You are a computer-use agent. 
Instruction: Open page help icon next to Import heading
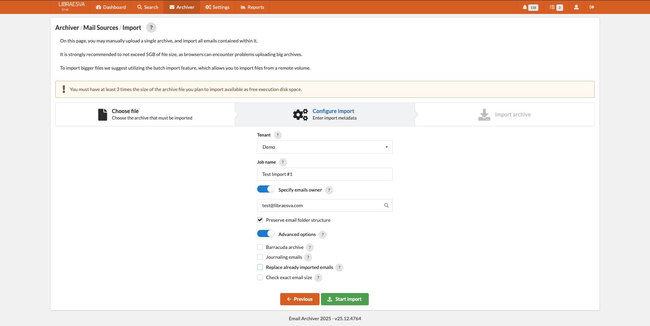click(x=151, y=28)
